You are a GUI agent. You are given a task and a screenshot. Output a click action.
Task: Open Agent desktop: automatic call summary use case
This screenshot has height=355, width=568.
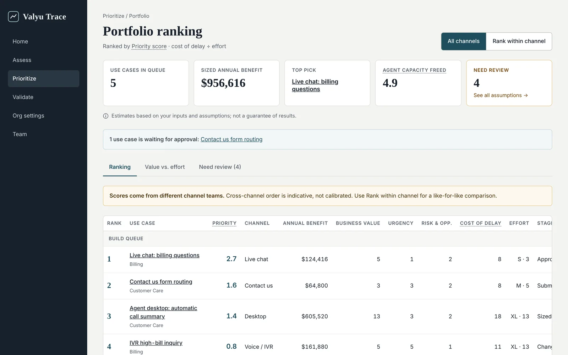coord(163,312)
